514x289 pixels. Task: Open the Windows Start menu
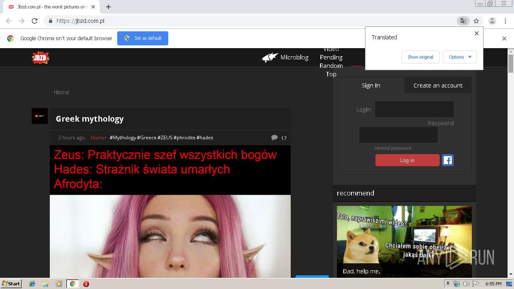point(11,283)
